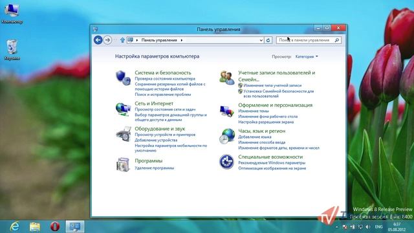The width and height of the screenshot is (414, 233).
Task: Click Оптимизация изображения на экране link
Action: point(272,168)
